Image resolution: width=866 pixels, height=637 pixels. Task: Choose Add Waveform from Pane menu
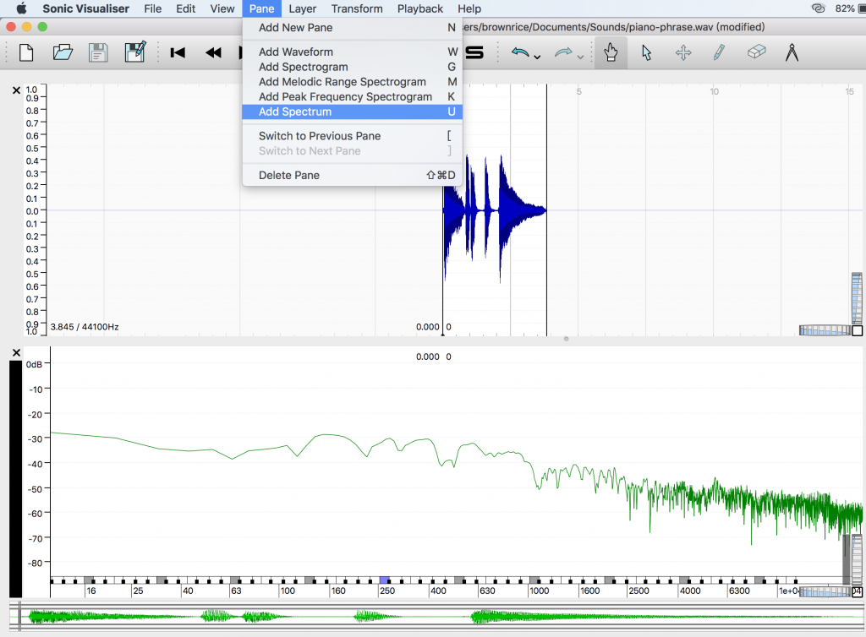(x=352, y=52)
